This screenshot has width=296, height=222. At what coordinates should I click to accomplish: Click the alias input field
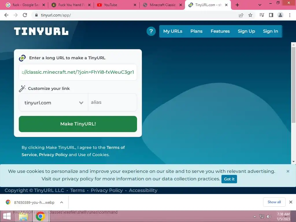pyautogui.click(x=112, y=102)
